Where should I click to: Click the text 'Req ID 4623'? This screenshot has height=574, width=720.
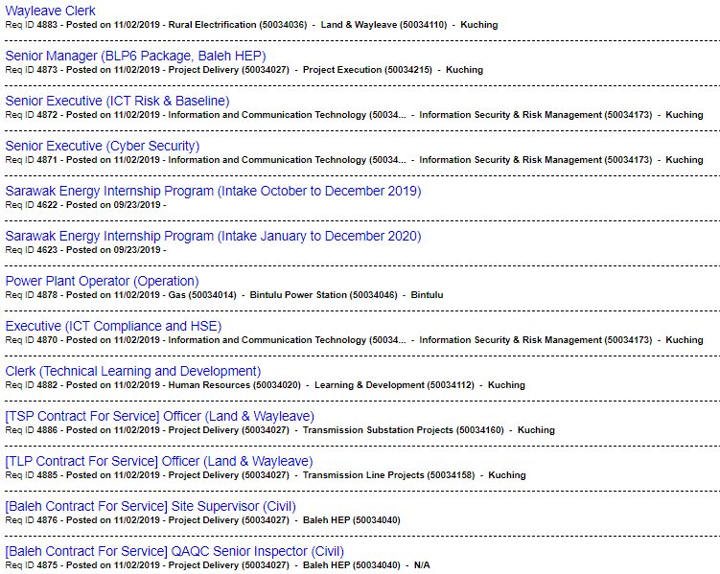click(x=32, y=249)
